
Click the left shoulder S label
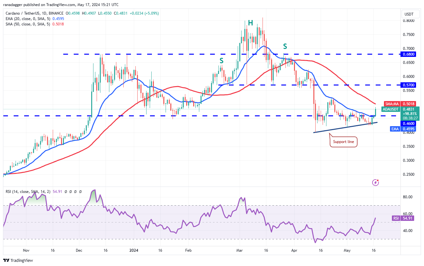[x=221, y=60]
